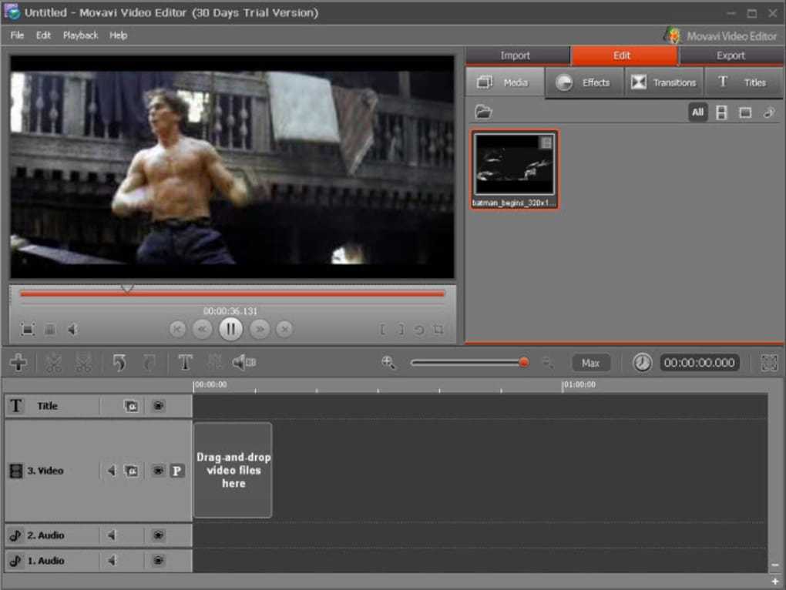Mute the 3. Video track
786x590 pixels.
111,471
